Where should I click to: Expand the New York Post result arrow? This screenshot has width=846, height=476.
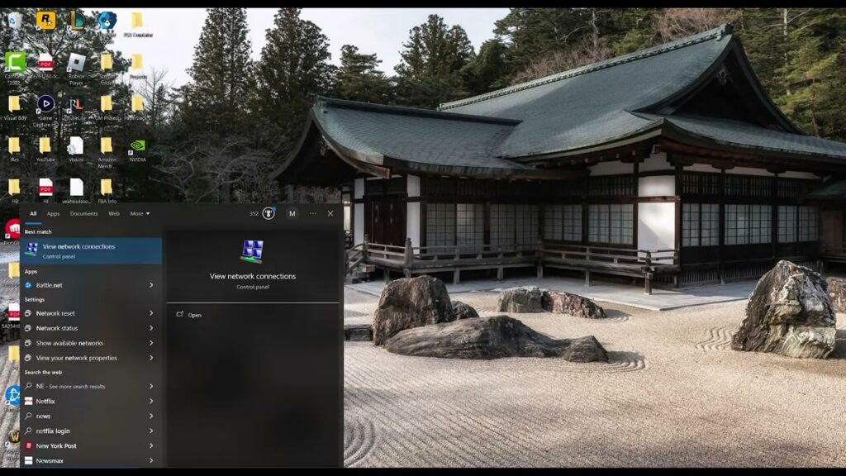(x=151, y=445)
